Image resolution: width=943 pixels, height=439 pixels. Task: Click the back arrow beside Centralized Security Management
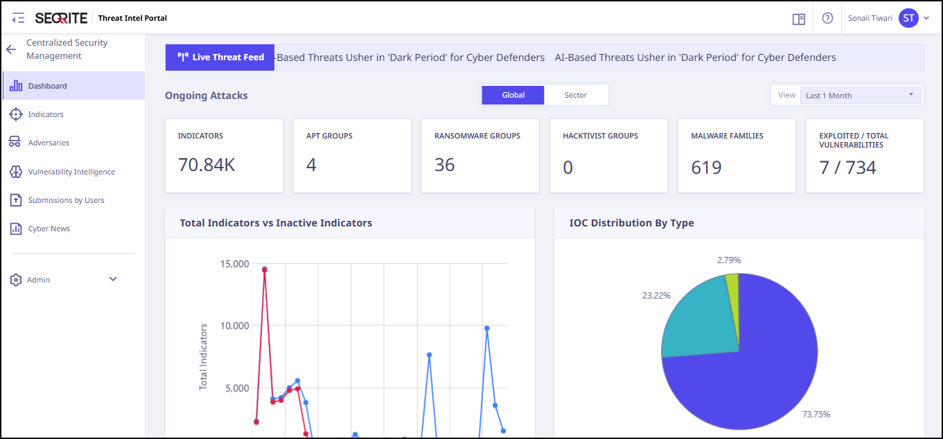point(10,49)
